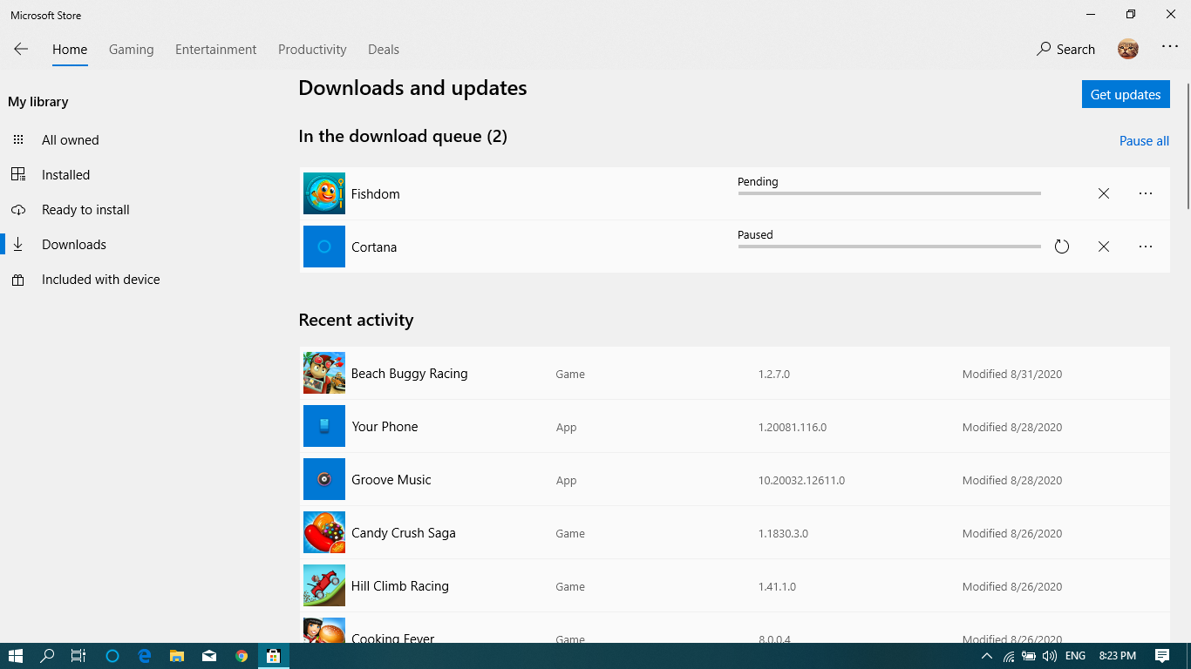Click the Cortana title in queue
Viewport: 1191px width, 669px height.
point(374,247)
